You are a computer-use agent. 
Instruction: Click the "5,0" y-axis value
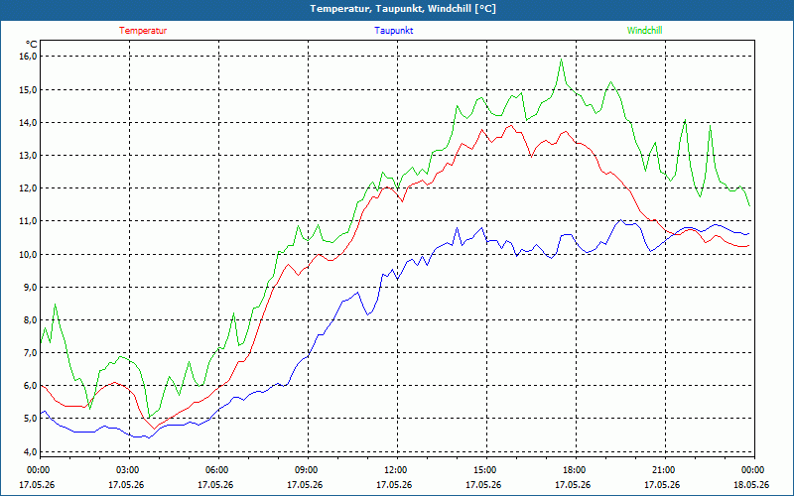(x=31, y=419)
